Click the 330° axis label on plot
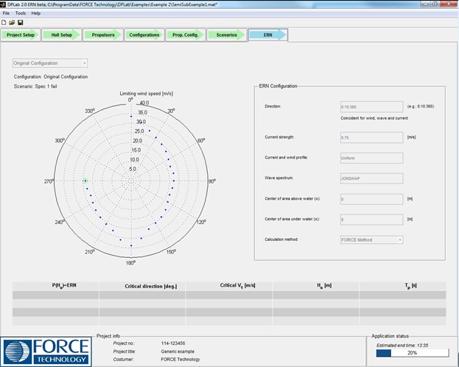 (90, 111)
